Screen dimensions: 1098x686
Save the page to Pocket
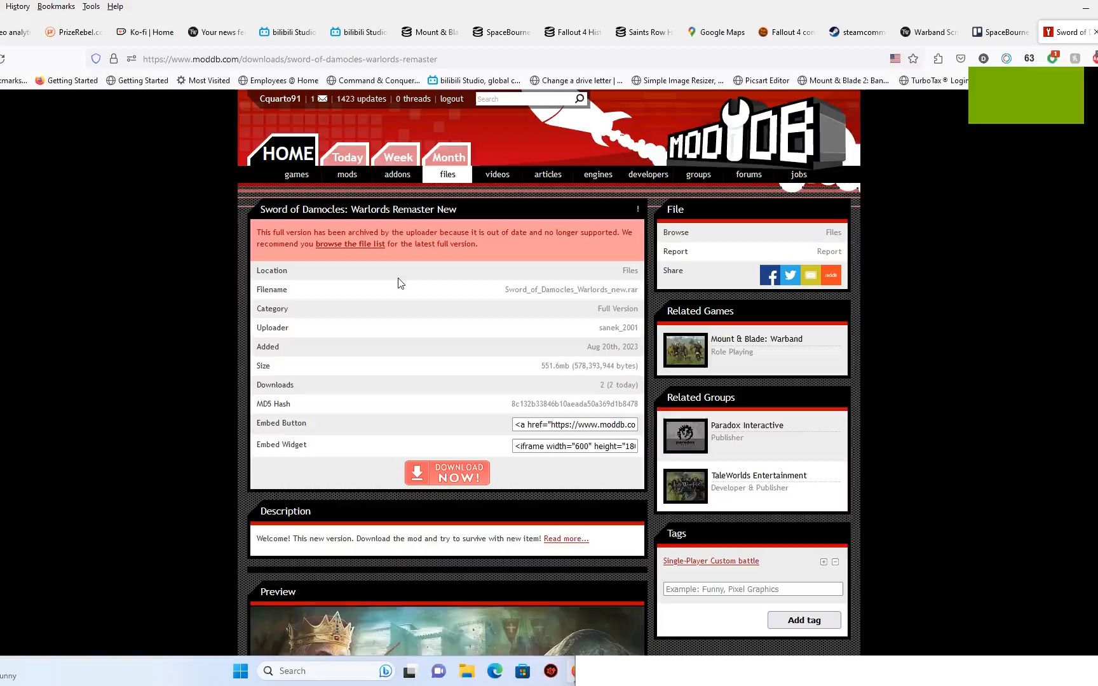pyautogui.click(x=961, y=58)
